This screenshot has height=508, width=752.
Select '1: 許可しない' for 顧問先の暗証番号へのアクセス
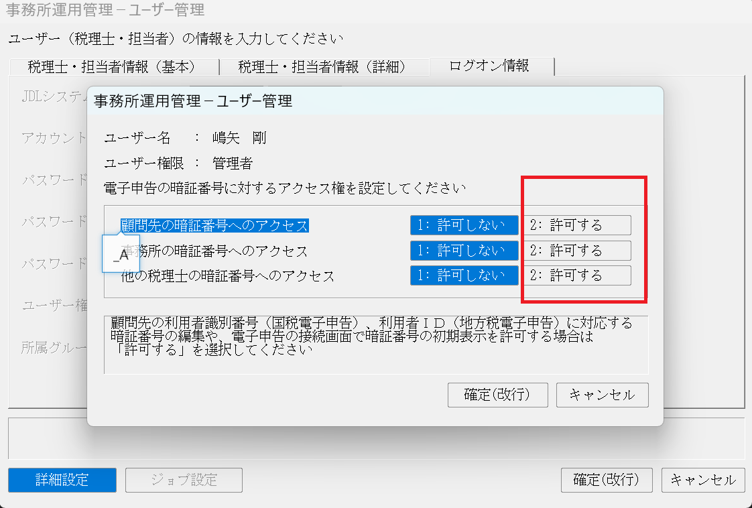(x=464, y=225)
